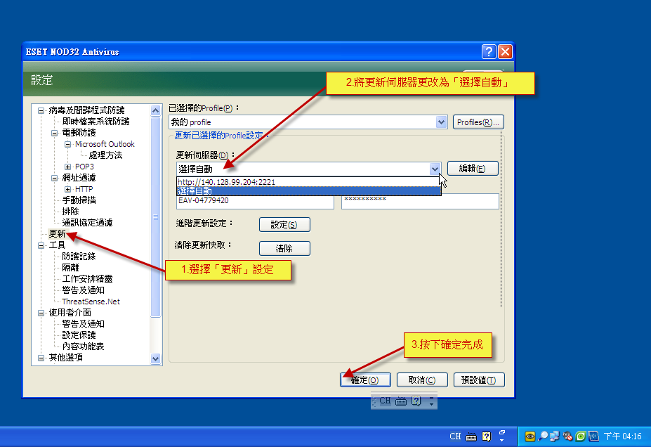Collapse the 網址過濾 tree node
Screen dimensions: 651x447
point(54,178)
